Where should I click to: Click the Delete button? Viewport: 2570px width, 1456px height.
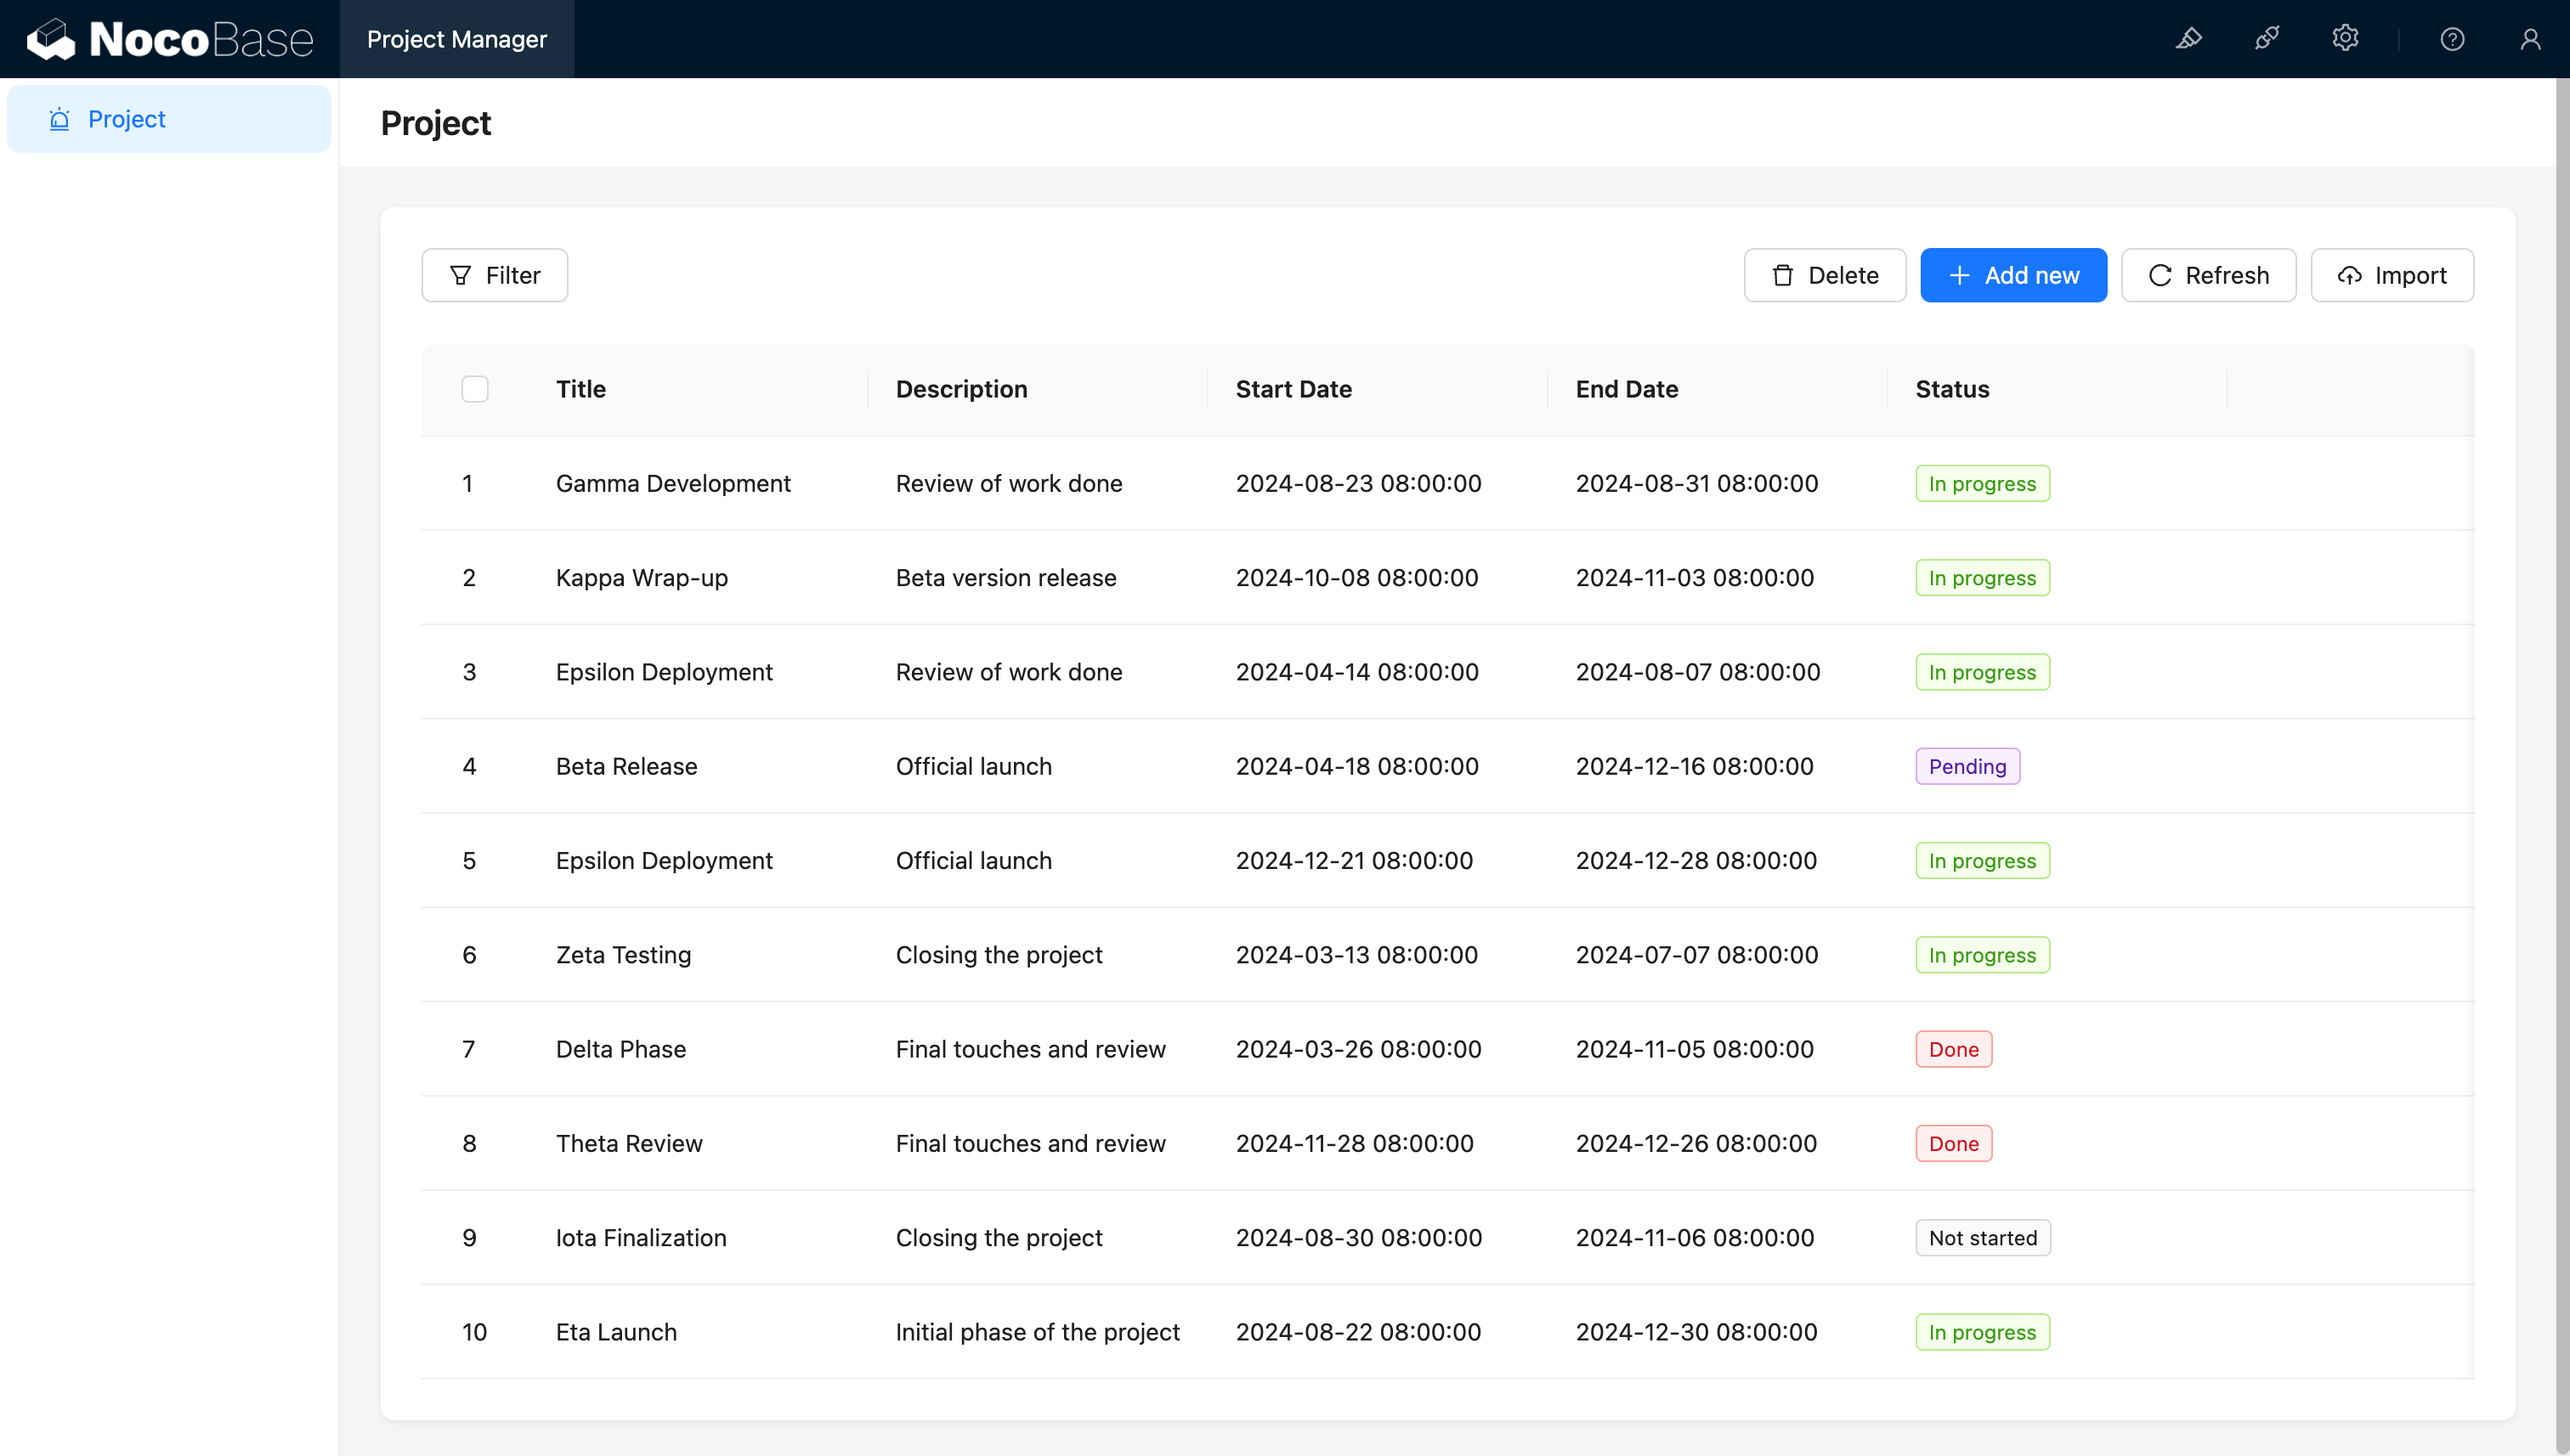pyautogui.click(x=1825, y=275)
